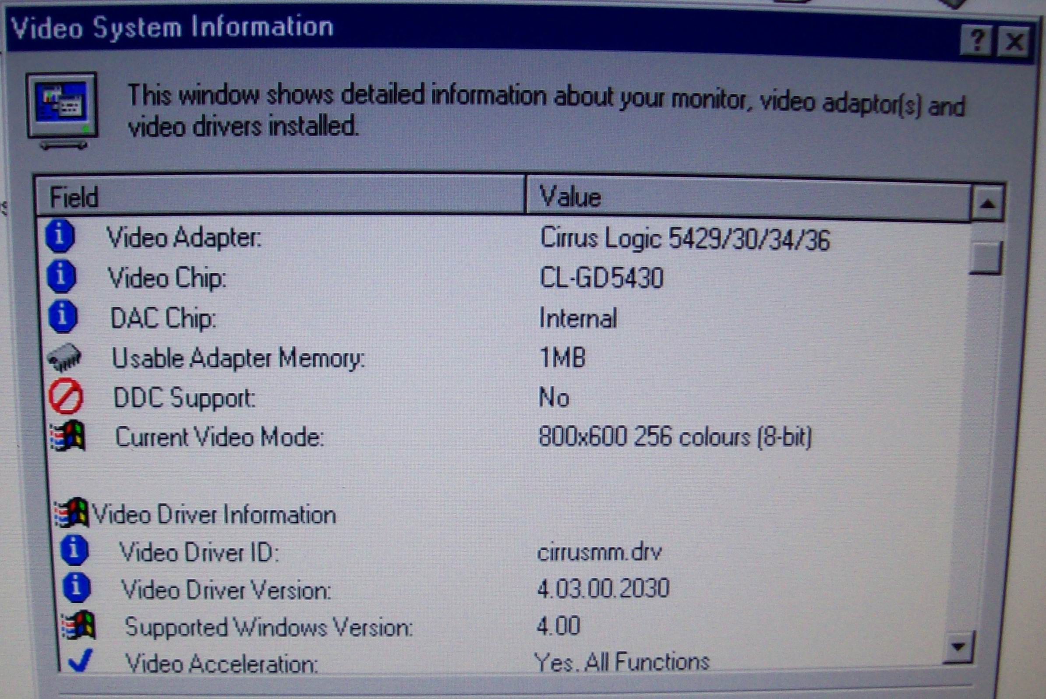Screen dimensions: 1046x699
Task: Click the Supported Windows Version value 4.00
Action: [x=558, y=625]
